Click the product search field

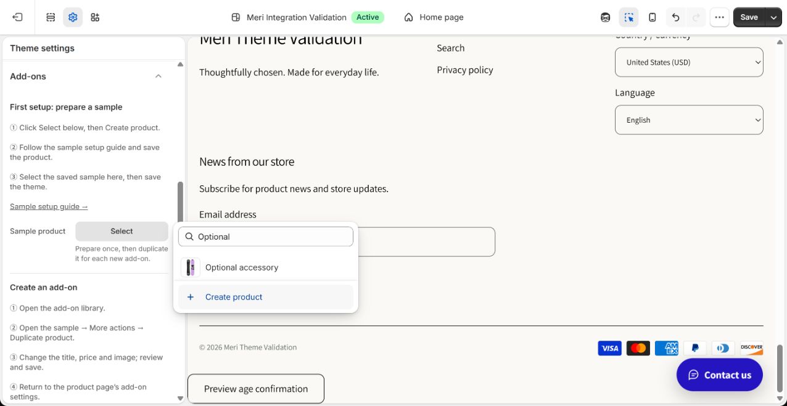266,237
